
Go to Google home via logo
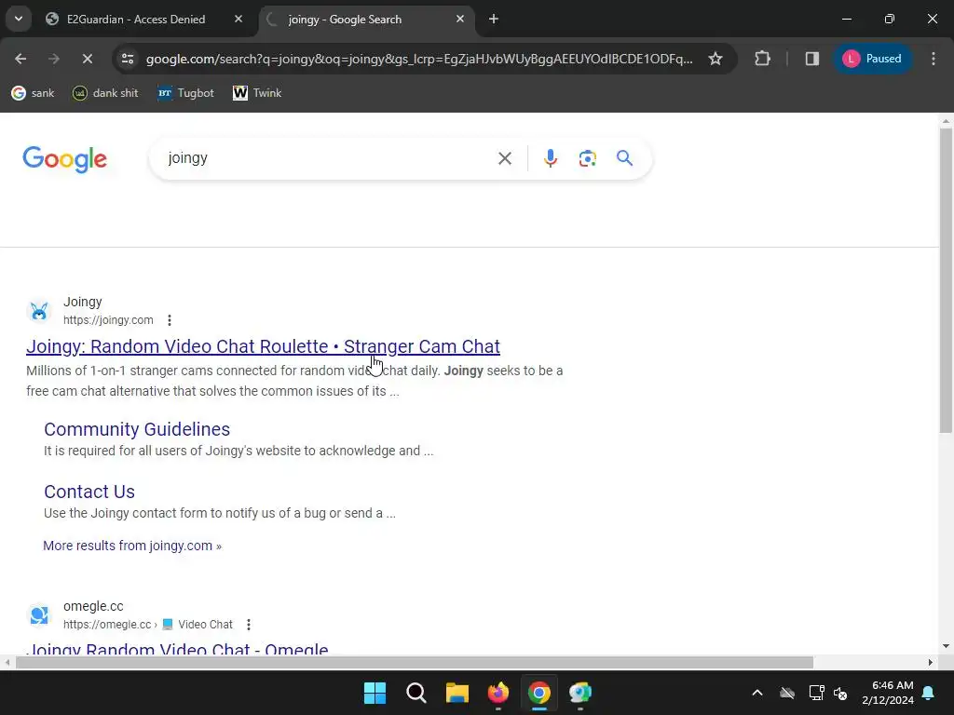click(x=64, y=159)
